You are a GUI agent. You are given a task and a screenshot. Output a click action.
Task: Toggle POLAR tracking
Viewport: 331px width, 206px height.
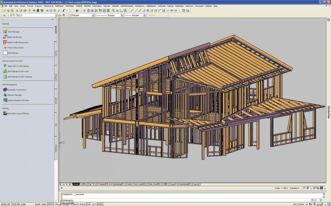coord(58,204)
